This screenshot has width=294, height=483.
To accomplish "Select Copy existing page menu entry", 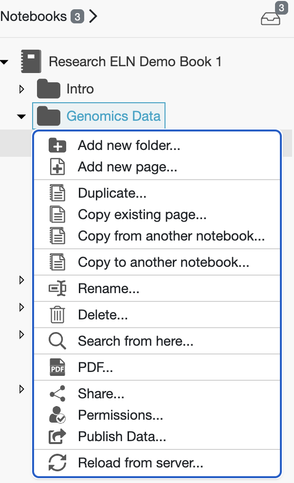I will 142,215.
